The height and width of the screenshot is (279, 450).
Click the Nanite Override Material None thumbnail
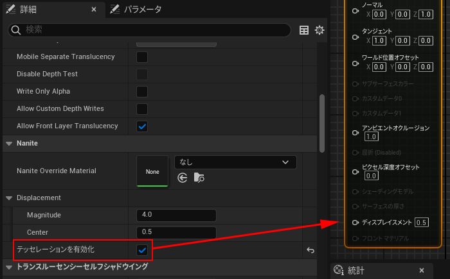point(152,171)
